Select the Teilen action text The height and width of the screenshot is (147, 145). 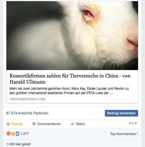pyautogui.click(x=80, y=124)
